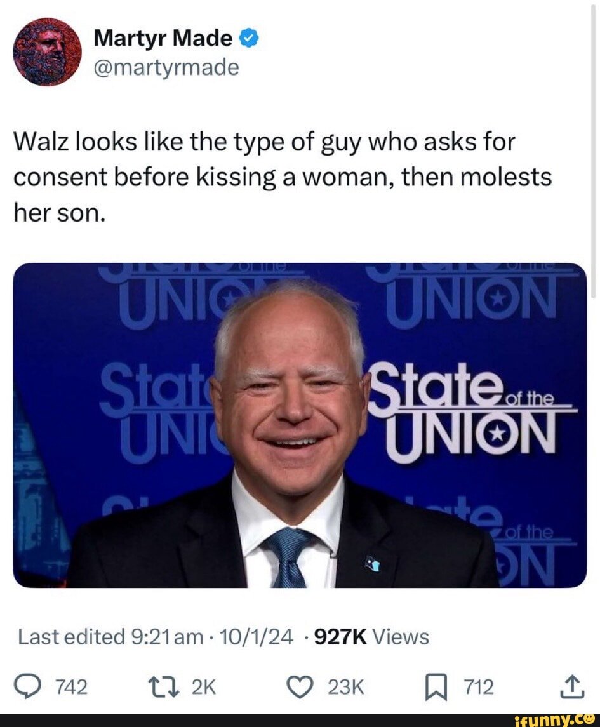Click the share upload arrow icon
This screenshot has width=600, height=727.
(x=571, y=686)
